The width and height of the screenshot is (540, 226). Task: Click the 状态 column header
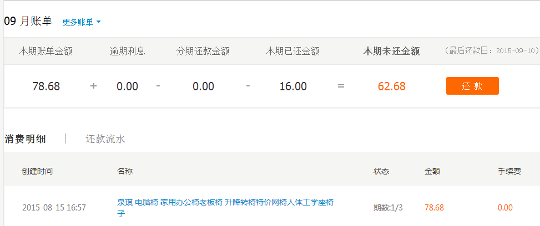[x=381, y=171]
